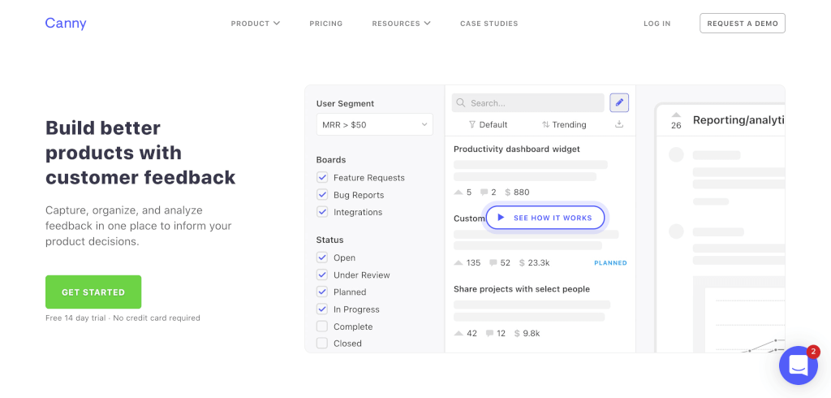The width and height of the screenshot is (831, 398).
Task: Sort posts by Trending
Action: coord(564,125)
